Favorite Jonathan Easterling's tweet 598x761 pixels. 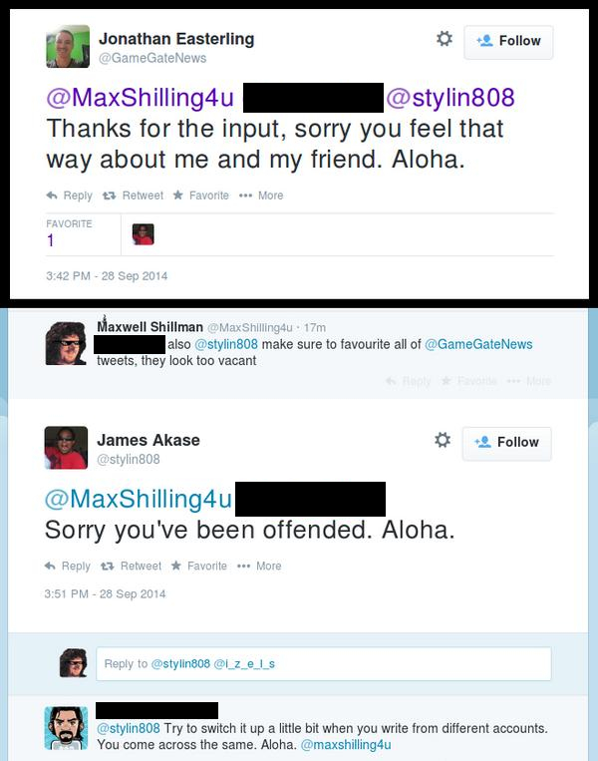coord(200,195)
